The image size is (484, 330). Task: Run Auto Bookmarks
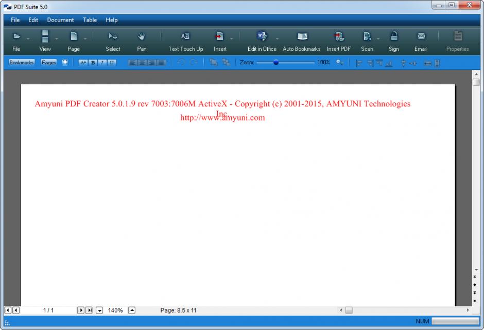302,36
